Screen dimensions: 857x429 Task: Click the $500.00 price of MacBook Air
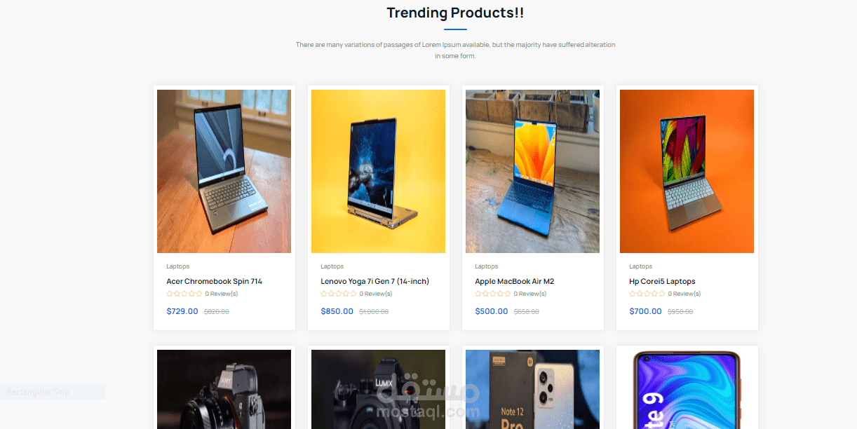click(491, 311)
